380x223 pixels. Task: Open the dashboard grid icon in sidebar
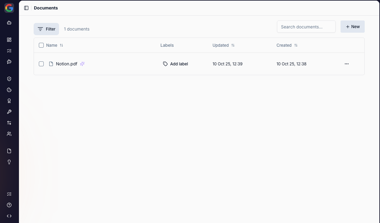[9, 40]
